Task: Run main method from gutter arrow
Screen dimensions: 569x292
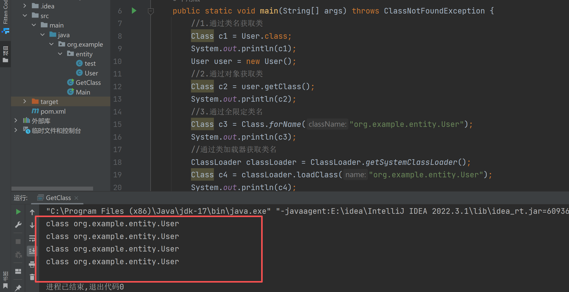Action: (x=134, y=11)
